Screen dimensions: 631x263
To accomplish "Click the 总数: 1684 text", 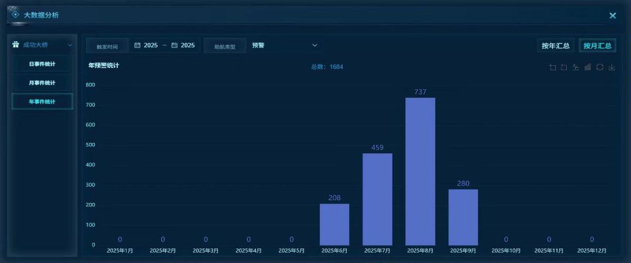I will 327,67.
